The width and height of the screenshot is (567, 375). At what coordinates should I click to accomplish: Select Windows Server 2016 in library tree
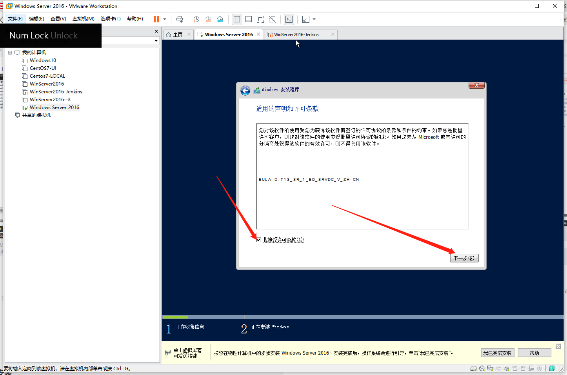(55, 107)
